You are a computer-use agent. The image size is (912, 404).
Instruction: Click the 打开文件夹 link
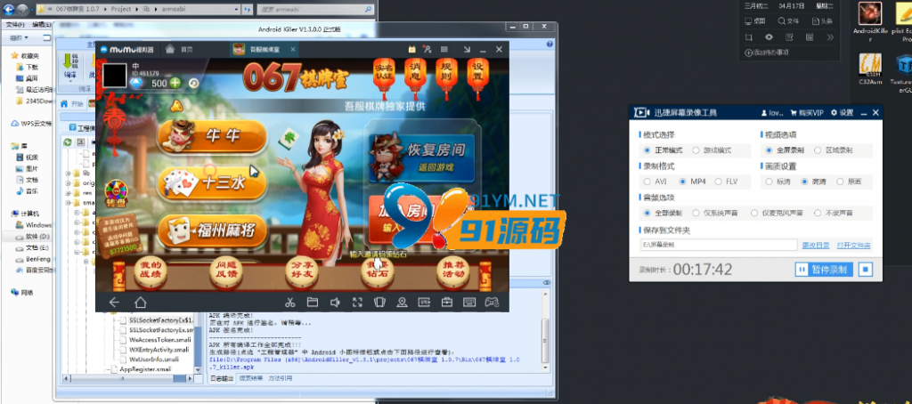tap(854, 246)
